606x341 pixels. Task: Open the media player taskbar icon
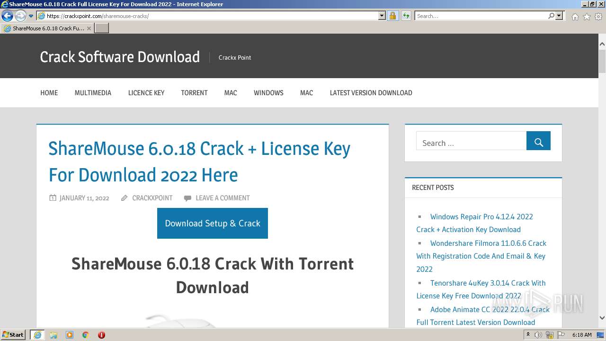click(70, 335)
